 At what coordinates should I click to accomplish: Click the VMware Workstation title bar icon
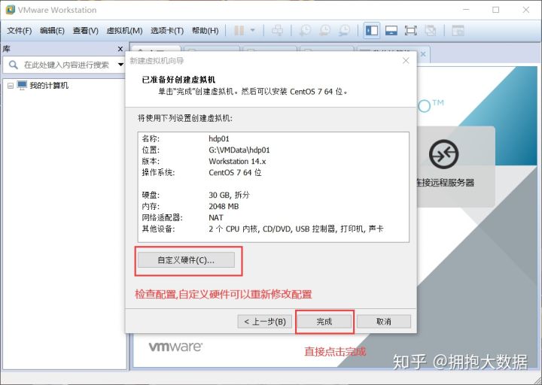[x=10, y=10]
